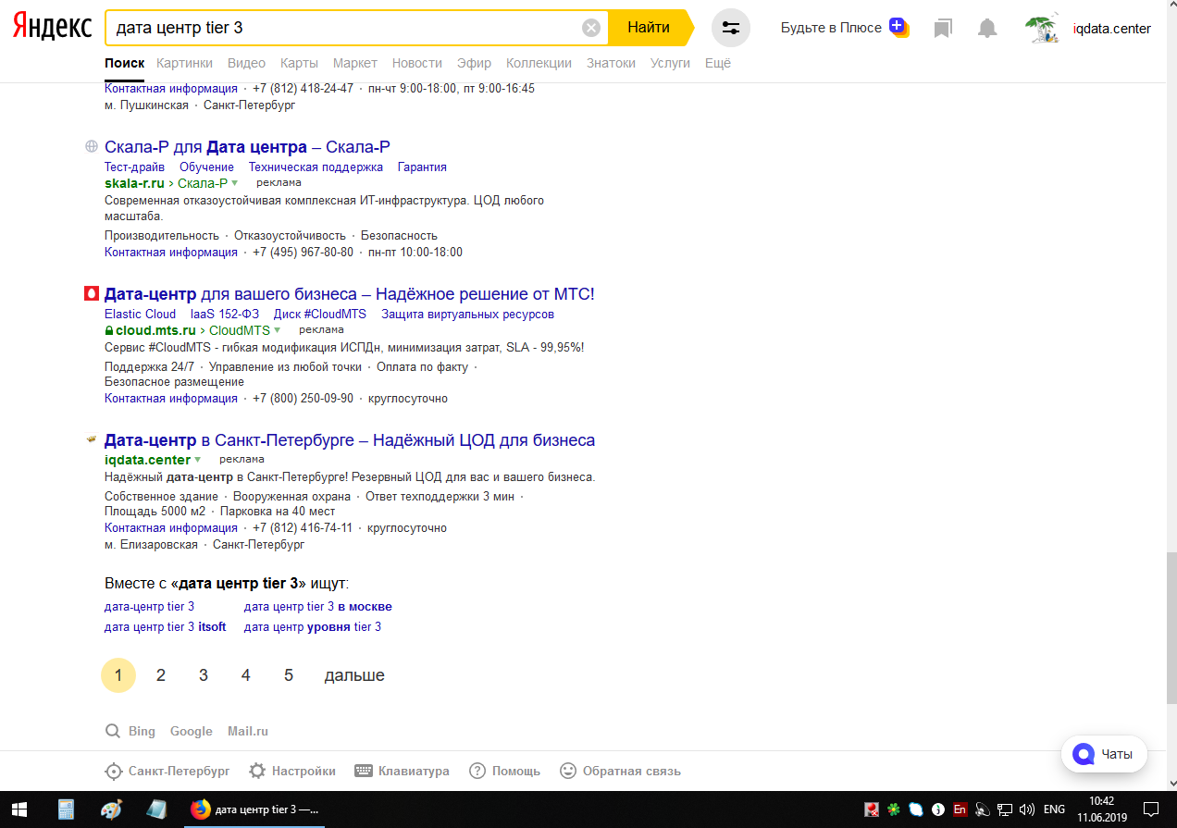Open saved bookmarks collection icon
Image resolution: width=1177 pixels, height=828 pixels.
click(x=943, y=29)
